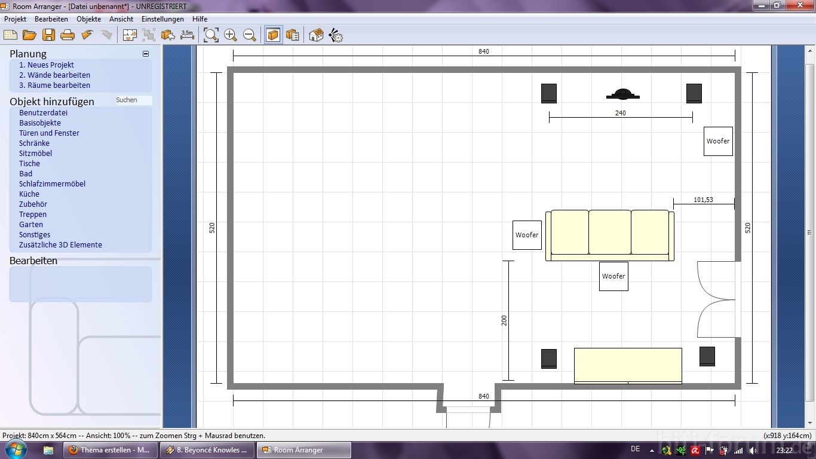Save project using the floppy disk icon
The height and width of the screenshot is (459, 816).
tap(48, 35)
